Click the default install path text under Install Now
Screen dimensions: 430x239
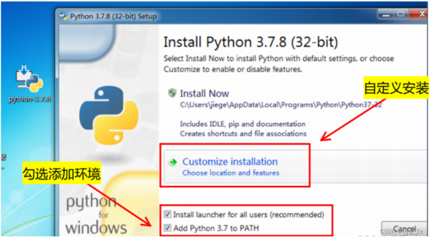click(x=281, y=104)
